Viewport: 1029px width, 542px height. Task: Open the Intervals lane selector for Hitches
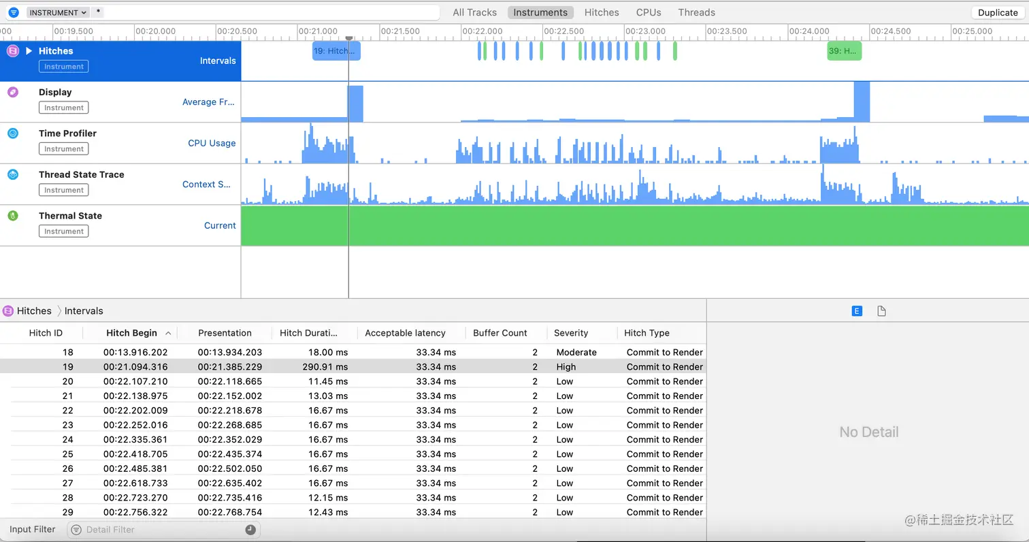[218, 61]
